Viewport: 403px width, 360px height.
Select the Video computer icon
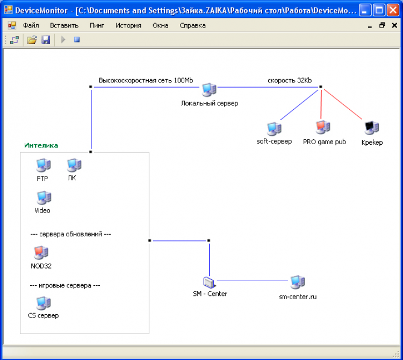44,197
